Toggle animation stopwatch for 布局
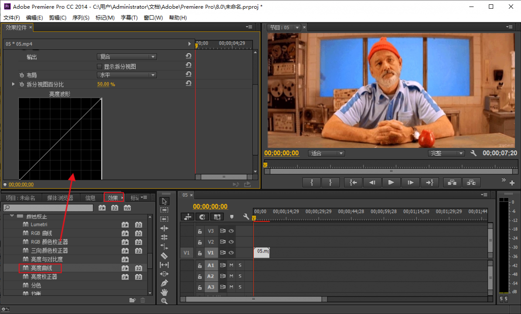 coord(22,75)
